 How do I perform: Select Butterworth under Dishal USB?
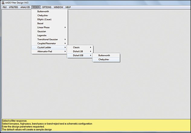click(104, 56)
